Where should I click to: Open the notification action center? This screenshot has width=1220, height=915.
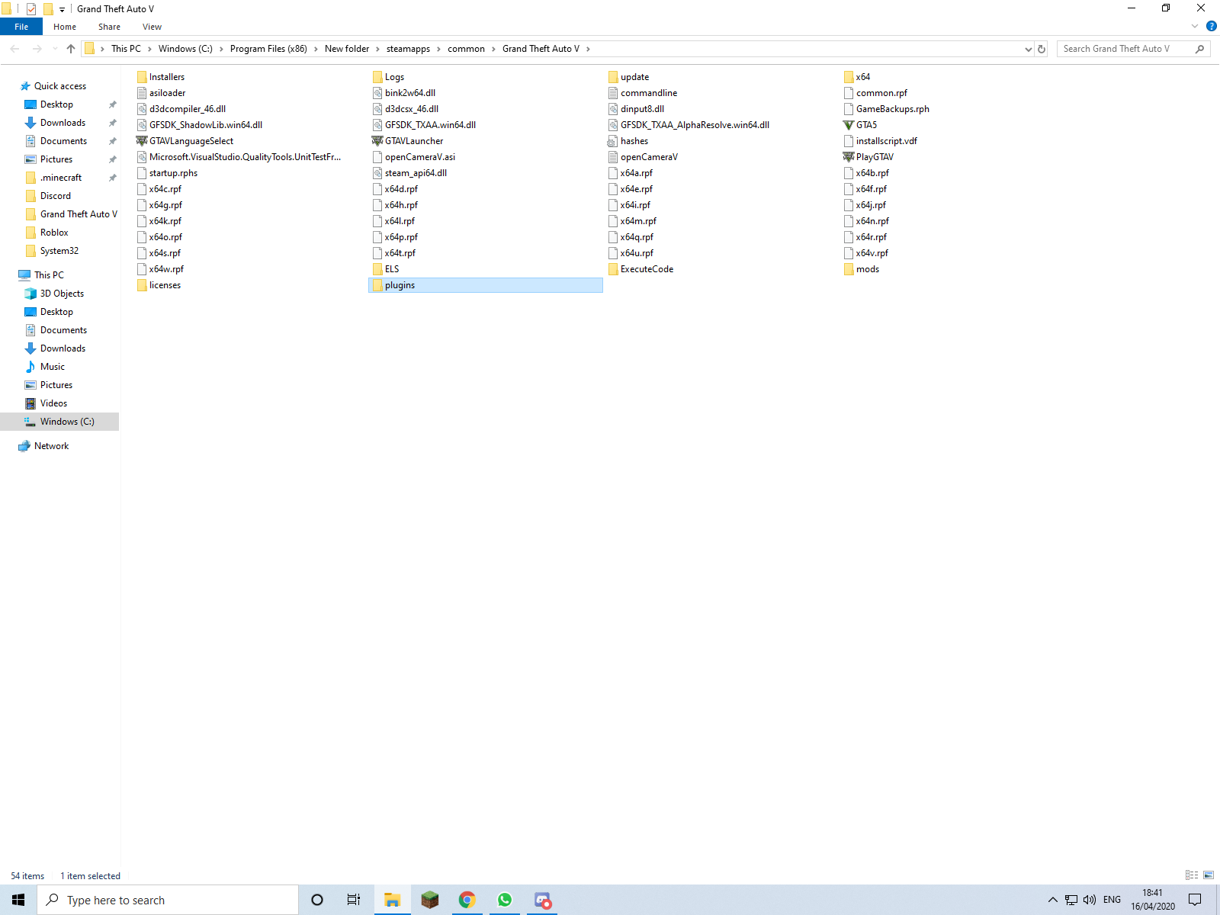[1195, 900]
